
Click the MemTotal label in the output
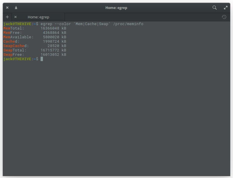click(14, 28)
